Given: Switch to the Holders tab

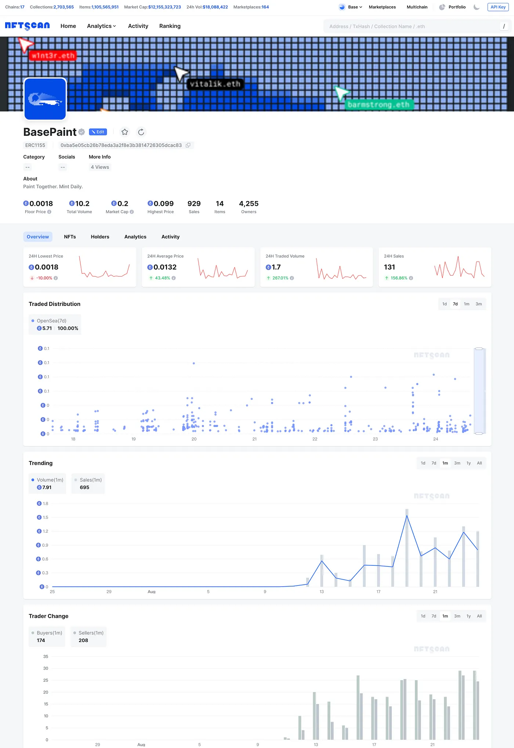Looking at the screenshot, I should (100, 237).
